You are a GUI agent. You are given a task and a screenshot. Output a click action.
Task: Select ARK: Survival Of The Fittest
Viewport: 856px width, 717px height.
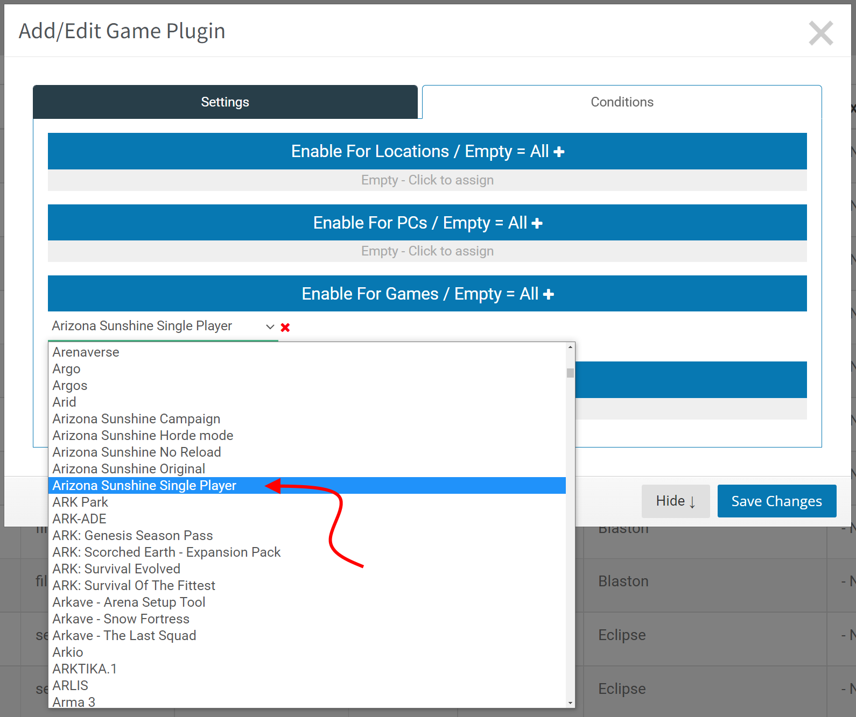307,586
